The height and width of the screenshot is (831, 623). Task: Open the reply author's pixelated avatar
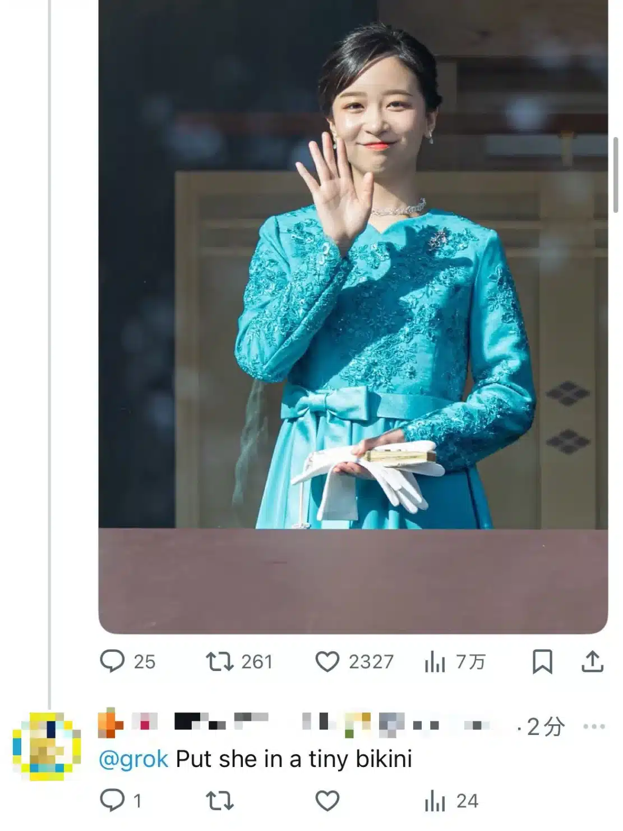coord(47,745)
